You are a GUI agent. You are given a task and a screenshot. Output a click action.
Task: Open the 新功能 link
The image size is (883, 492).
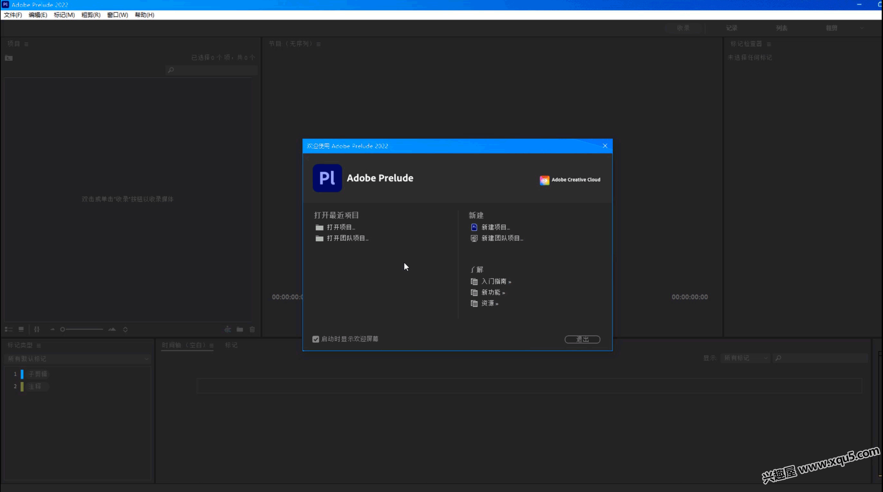[x=493, y=292]
